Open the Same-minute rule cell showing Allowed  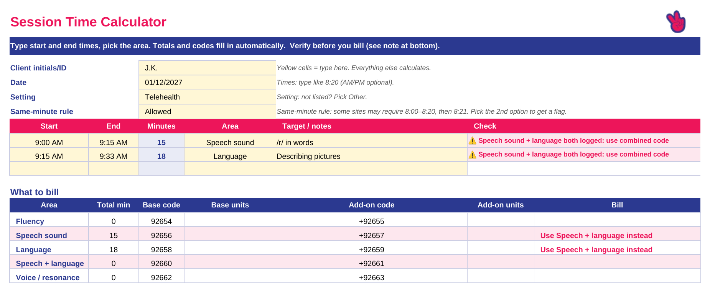207,111
